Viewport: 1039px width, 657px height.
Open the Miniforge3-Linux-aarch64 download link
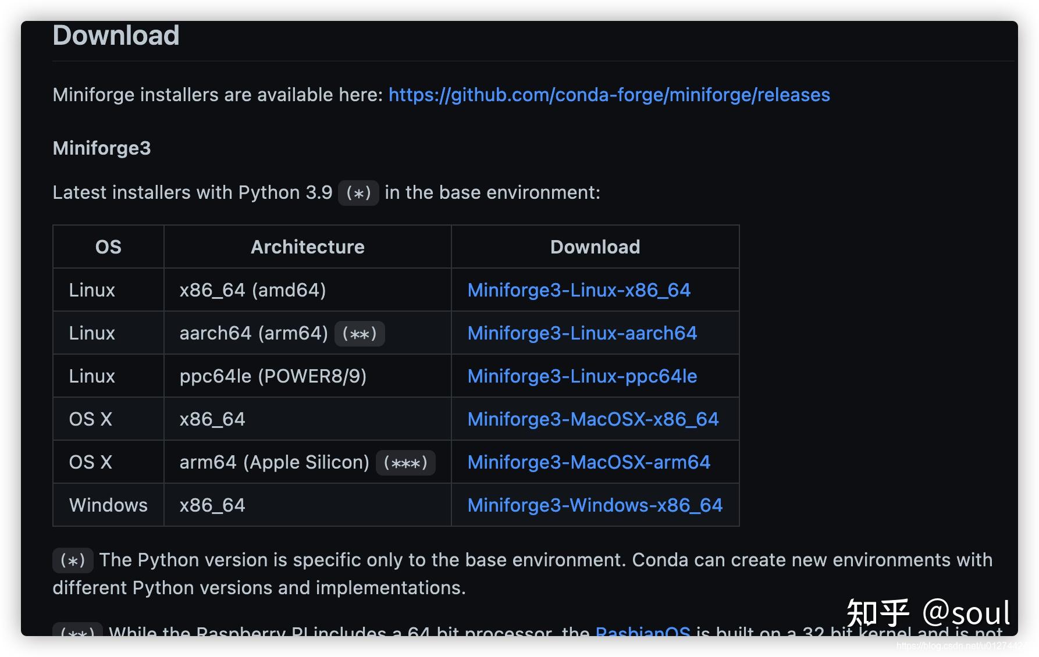pyautogui.click(x=582, y=333)
